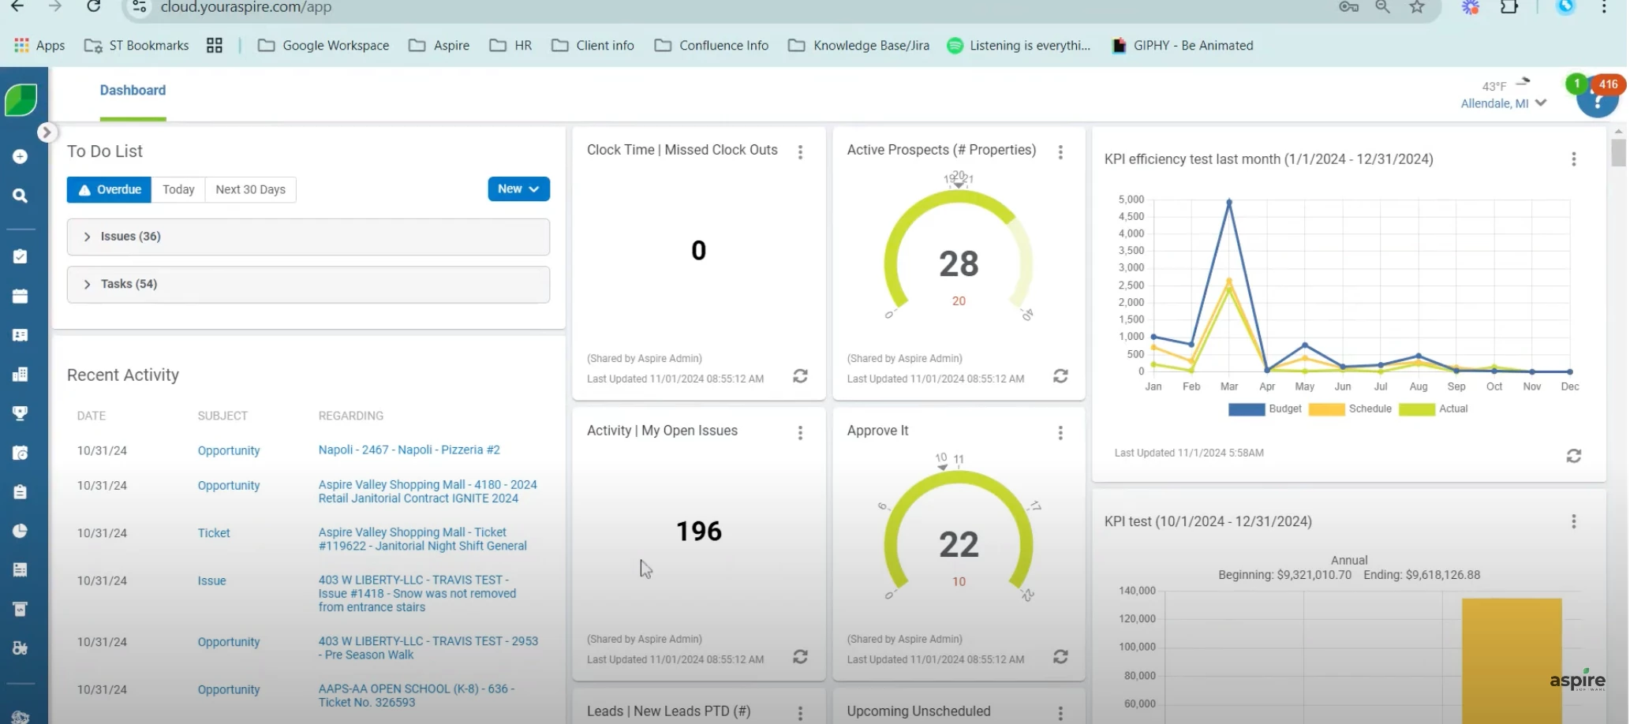Screen dimensions: 1630x724
Task: Open the clipboard-check sidebar icon
Action: tap(21, 256)
